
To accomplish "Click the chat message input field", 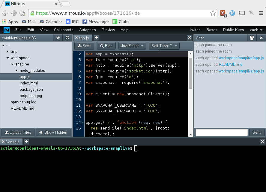I will click(222, 133).
